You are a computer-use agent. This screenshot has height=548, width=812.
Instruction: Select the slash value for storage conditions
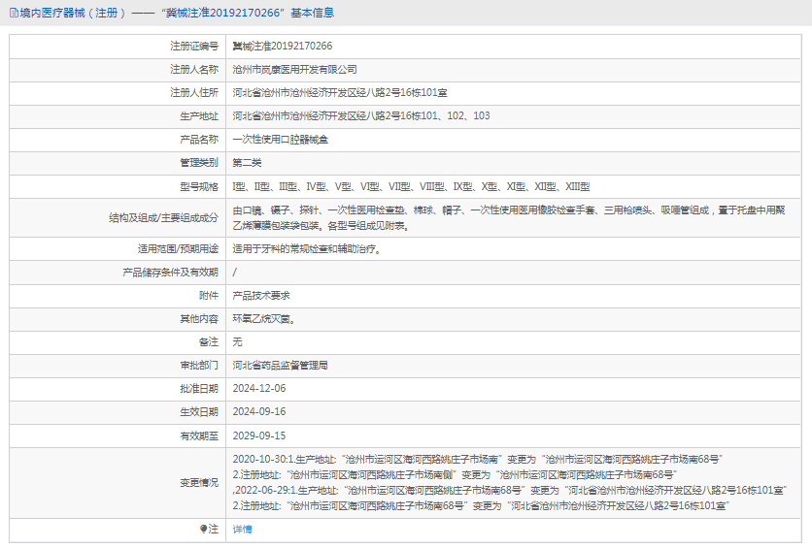235,272
